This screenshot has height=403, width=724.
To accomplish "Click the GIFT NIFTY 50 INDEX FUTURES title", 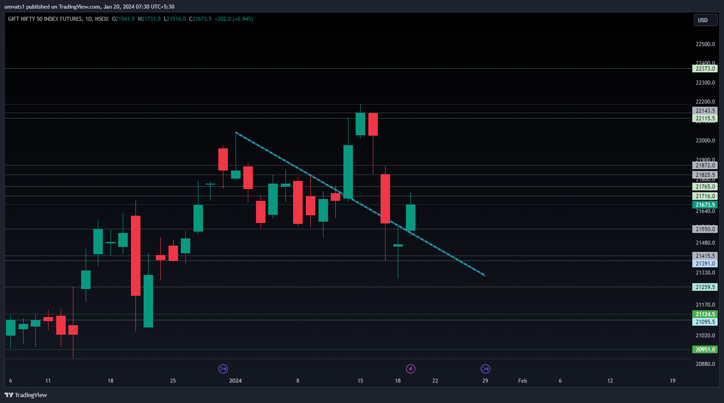I will (45, 19).
